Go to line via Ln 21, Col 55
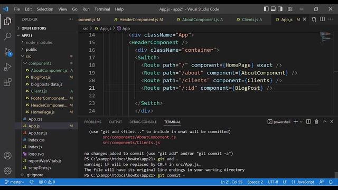Image resolution: width=338 pixels, height=190 pixels. (231, 182)
